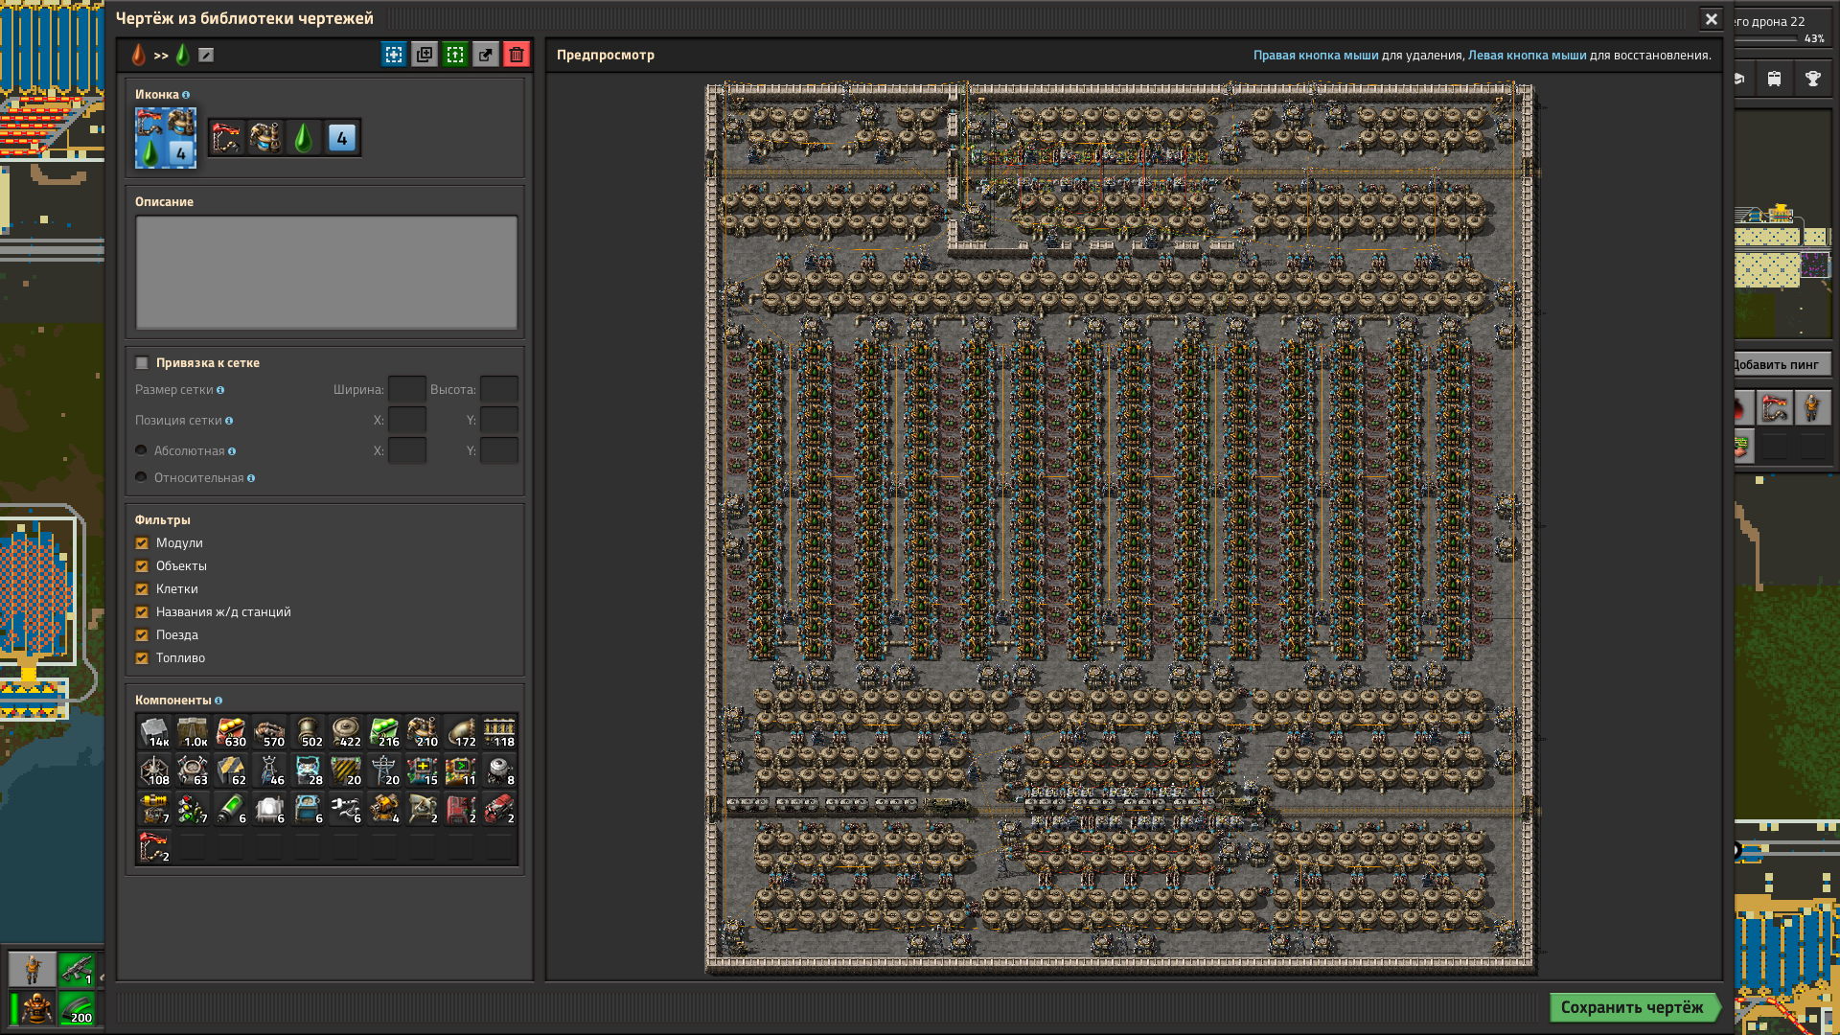The height and width of the screenshot is (1035, 1840).
Task: Click the gray duplicate blueprint icon
Action: [x=425, y=55]
